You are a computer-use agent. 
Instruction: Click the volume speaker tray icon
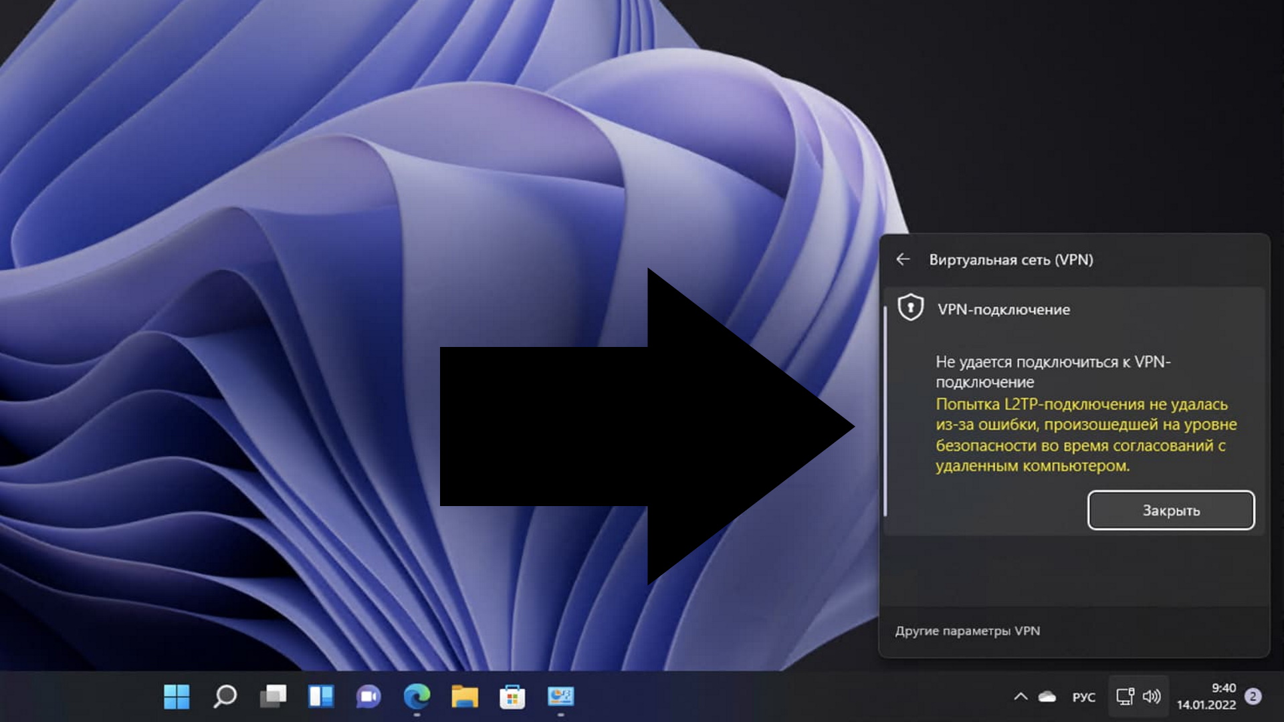point(1152,697)
